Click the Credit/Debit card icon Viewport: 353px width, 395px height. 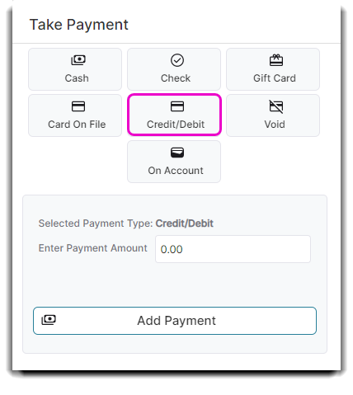pyautogui.click(x=177, y=106)
